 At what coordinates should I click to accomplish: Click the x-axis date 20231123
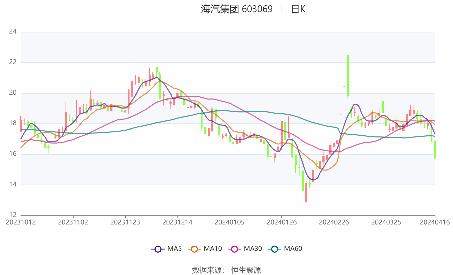[125, 222]
